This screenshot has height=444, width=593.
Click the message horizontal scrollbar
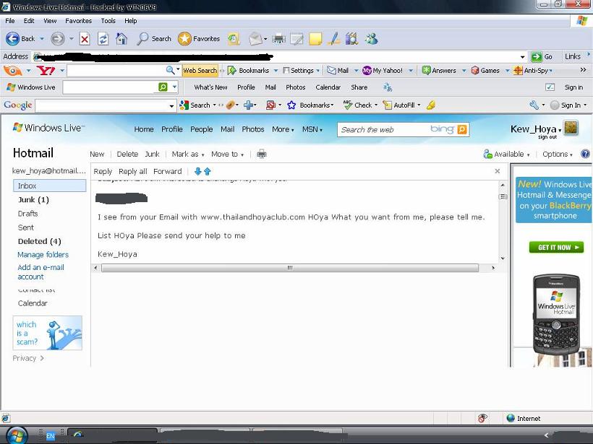[x=290, y=268]
